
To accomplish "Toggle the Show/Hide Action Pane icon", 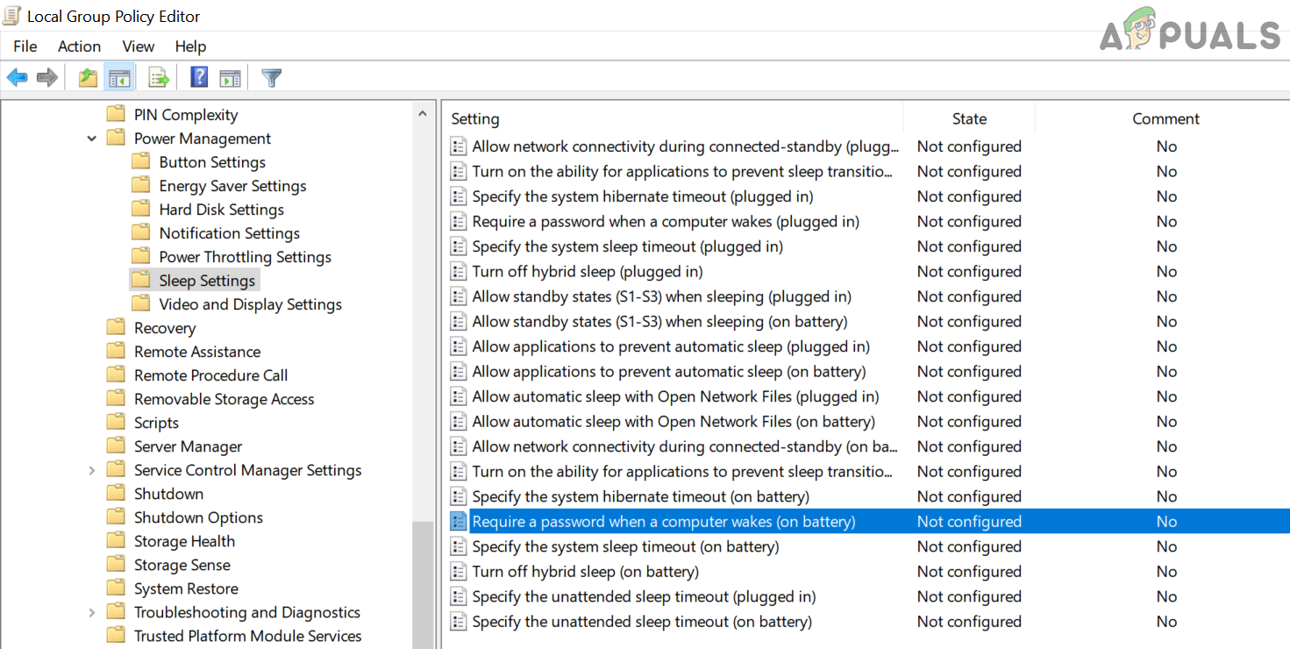I will (x=230, y=78).
